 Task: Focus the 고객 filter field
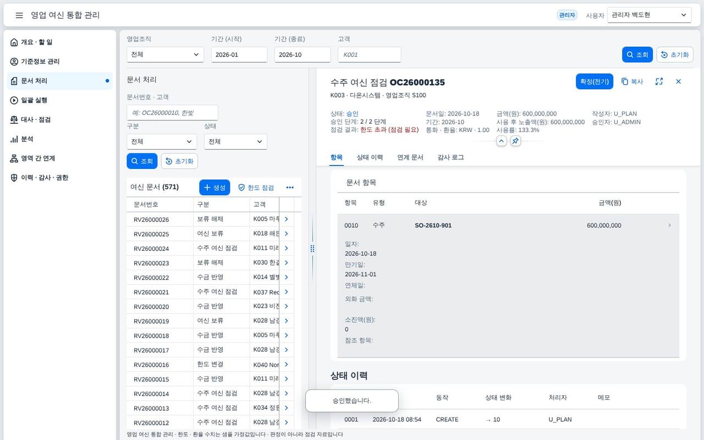tap(369, 54)
